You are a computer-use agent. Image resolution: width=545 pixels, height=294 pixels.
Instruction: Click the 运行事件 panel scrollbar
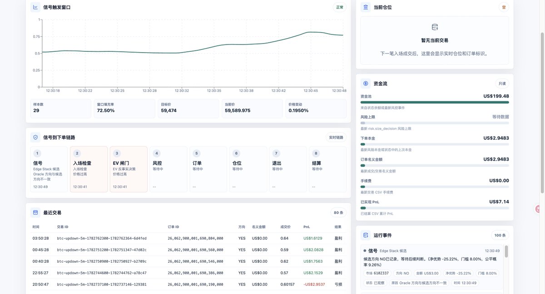506,252
